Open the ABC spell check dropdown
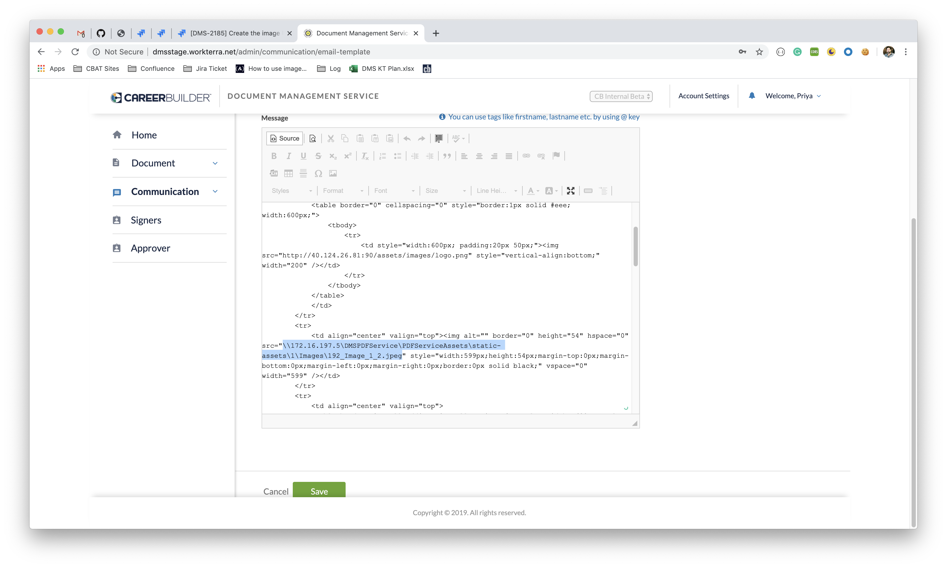 458,138
